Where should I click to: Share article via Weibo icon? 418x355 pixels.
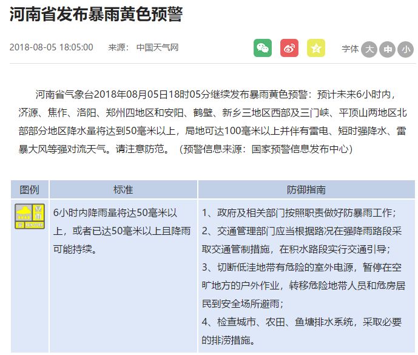click(x=289, y=48)
